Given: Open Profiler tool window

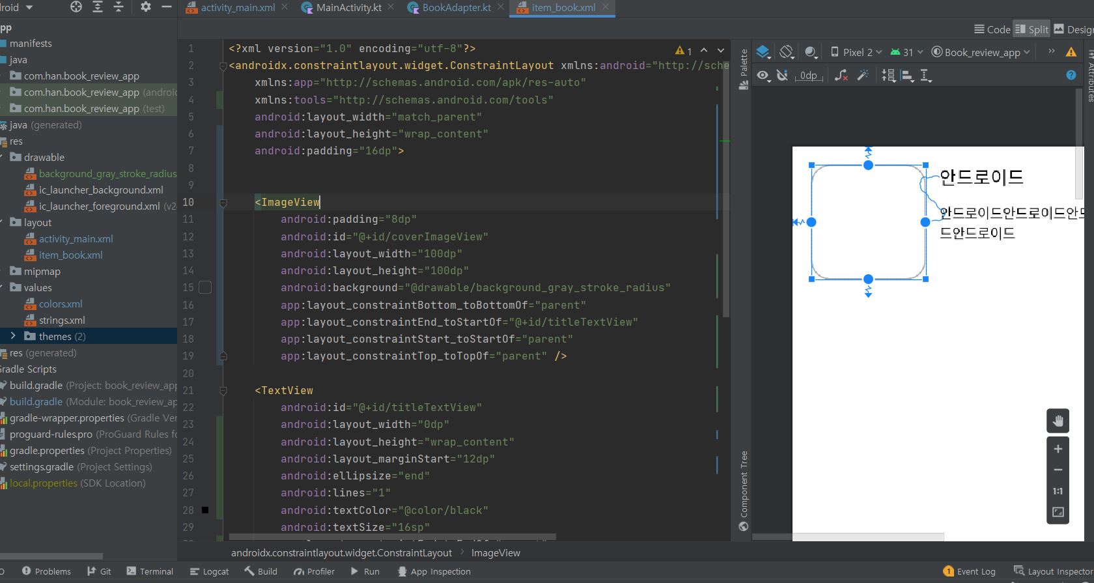Looking at the screenshot, I should 314,571.
